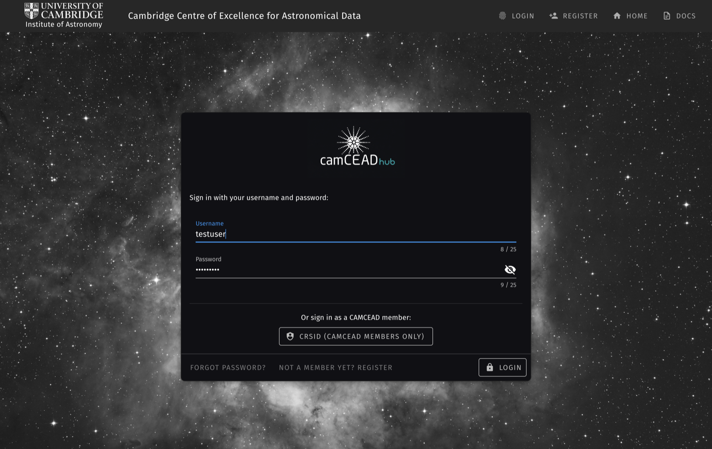
Task: Click the add-person icon beside REGISTER
Action: coord(554,16)
